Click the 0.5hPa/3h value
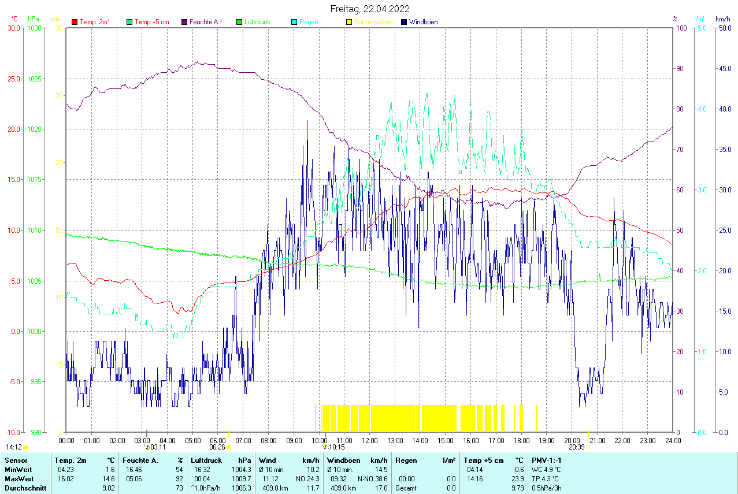Image resolution: width=738 pixels, height=494 pixels. click(546, 488)
